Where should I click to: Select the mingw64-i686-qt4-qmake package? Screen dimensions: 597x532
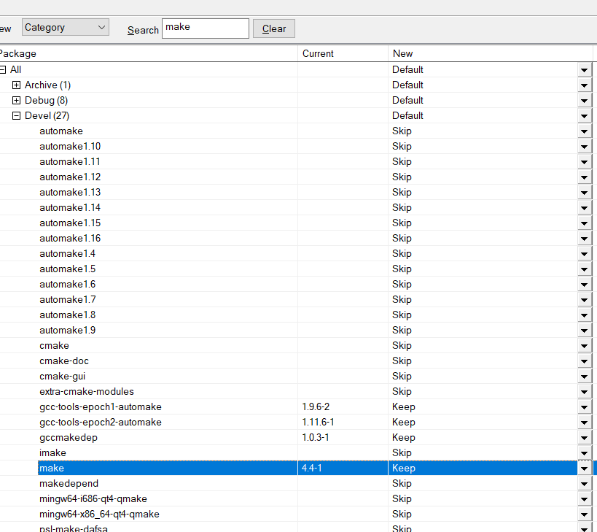click(93, 498)
